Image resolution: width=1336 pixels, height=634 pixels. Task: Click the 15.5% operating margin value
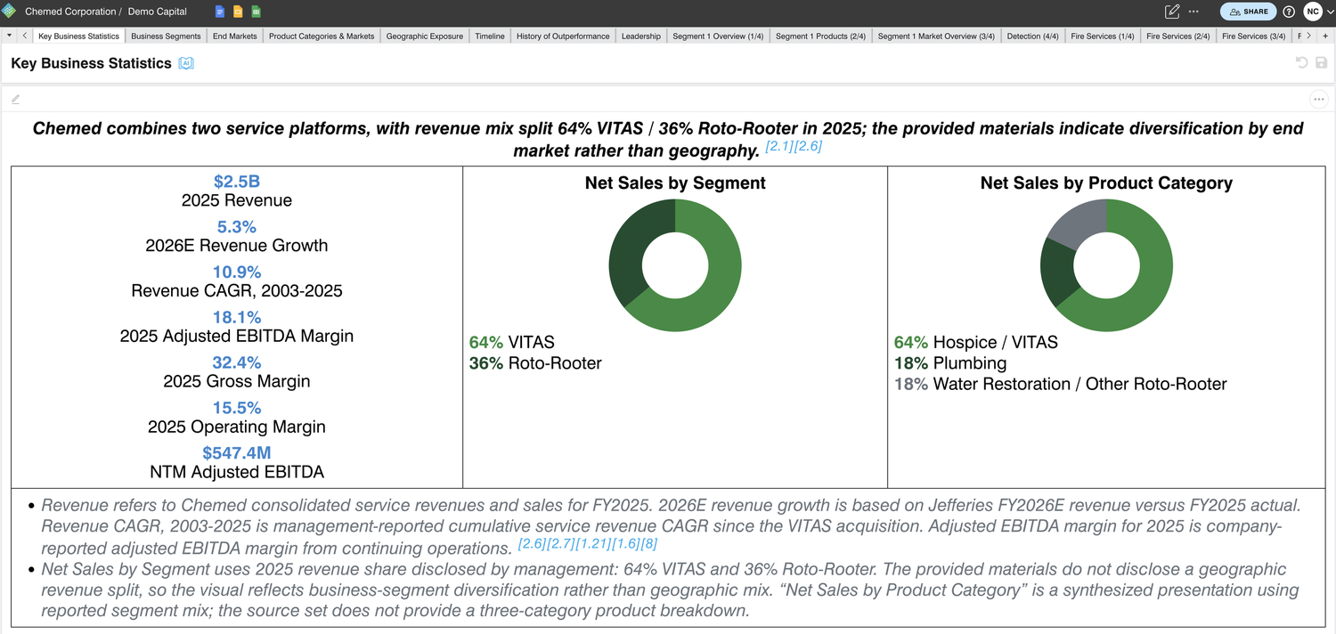237,408
